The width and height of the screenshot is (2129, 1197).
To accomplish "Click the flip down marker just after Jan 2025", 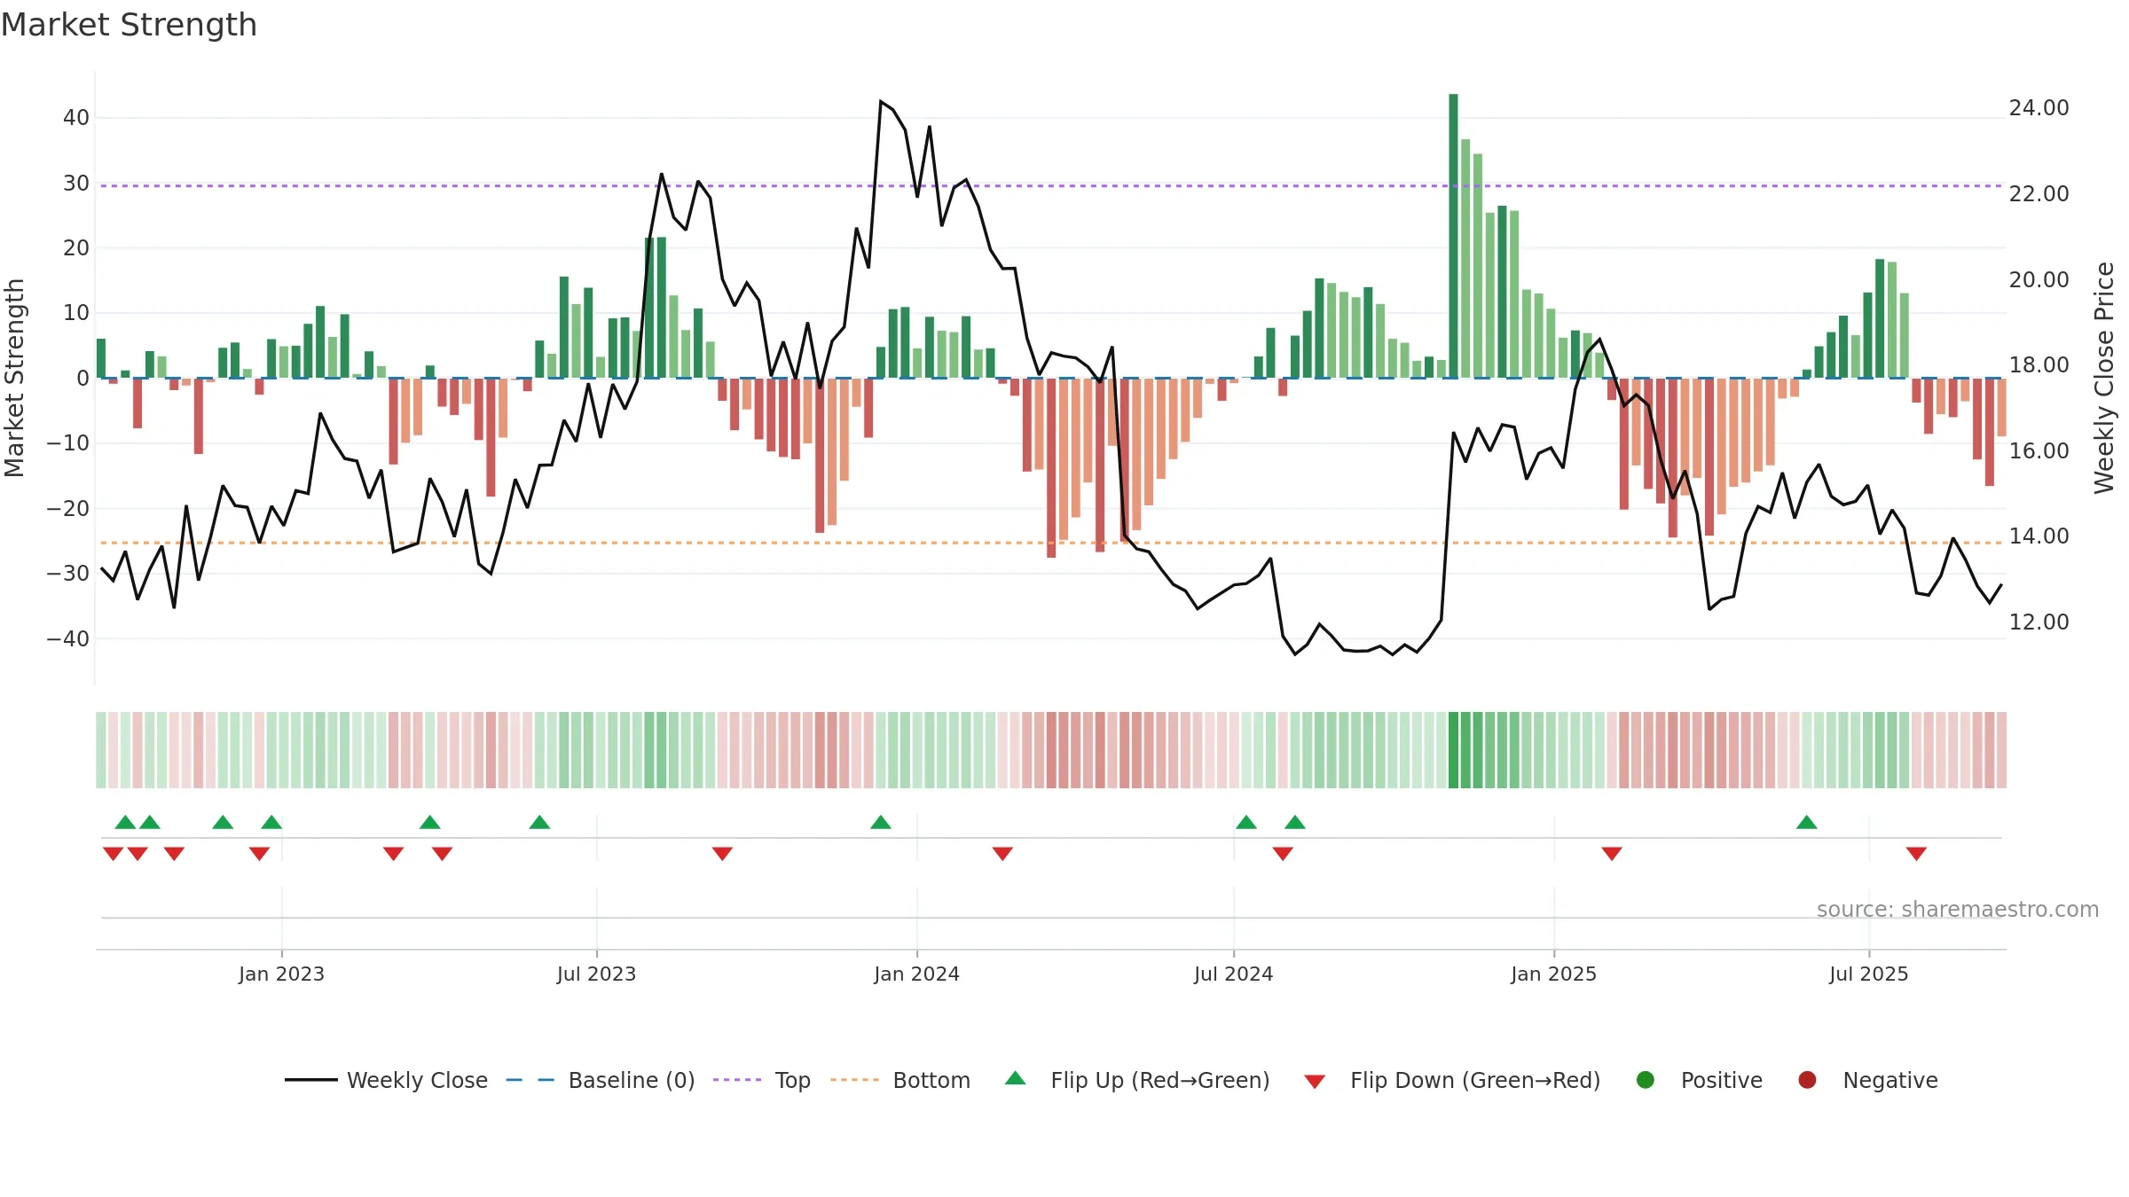I will 1612,853.
